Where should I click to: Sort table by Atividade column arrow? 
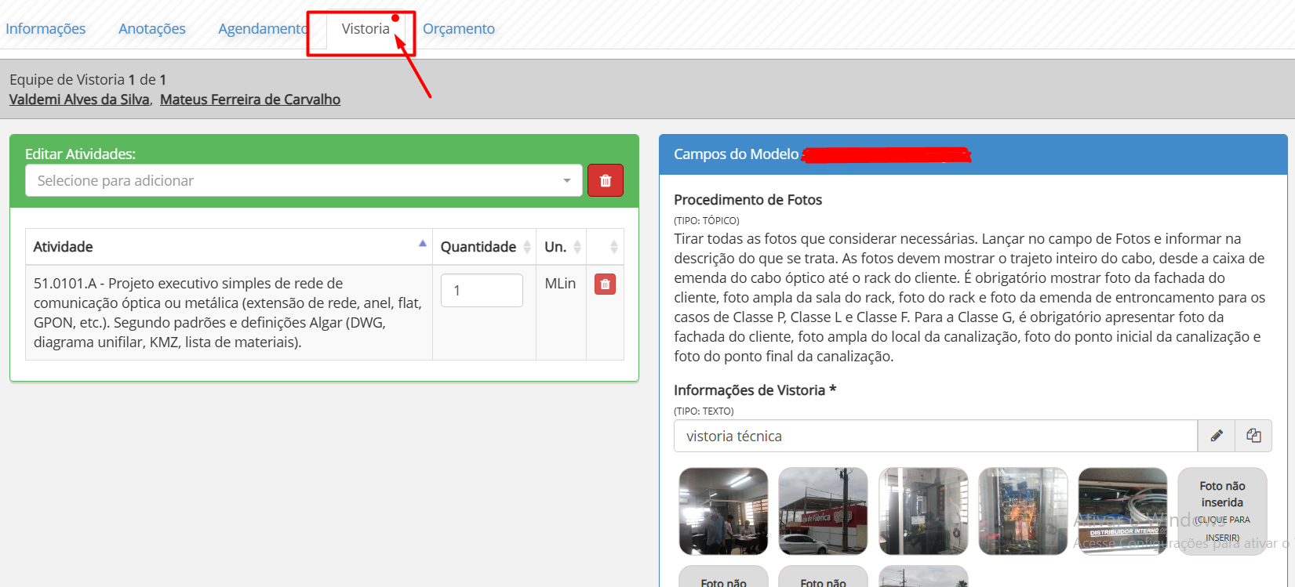pyautogui.click(x=423, y=244)
